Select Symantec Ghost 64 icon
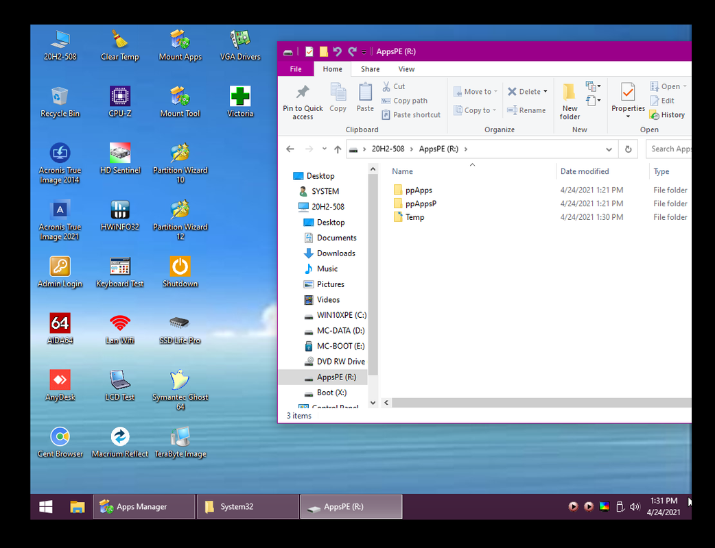The image size is (715, 548). point(180,390)
